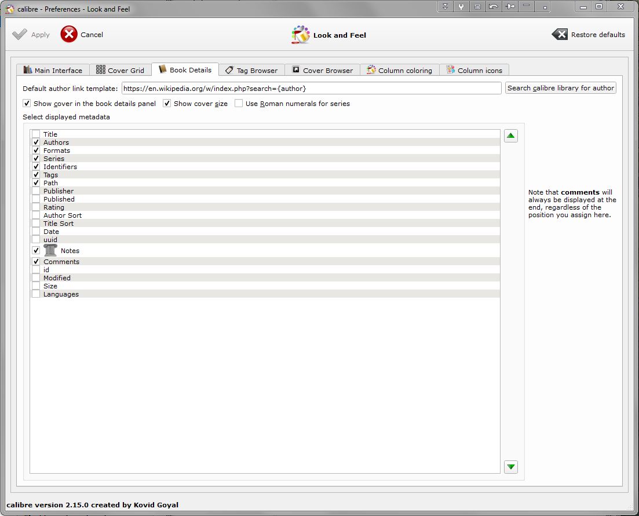
Task: Click the pin icon in the titlebar
Action: [510, 6]
